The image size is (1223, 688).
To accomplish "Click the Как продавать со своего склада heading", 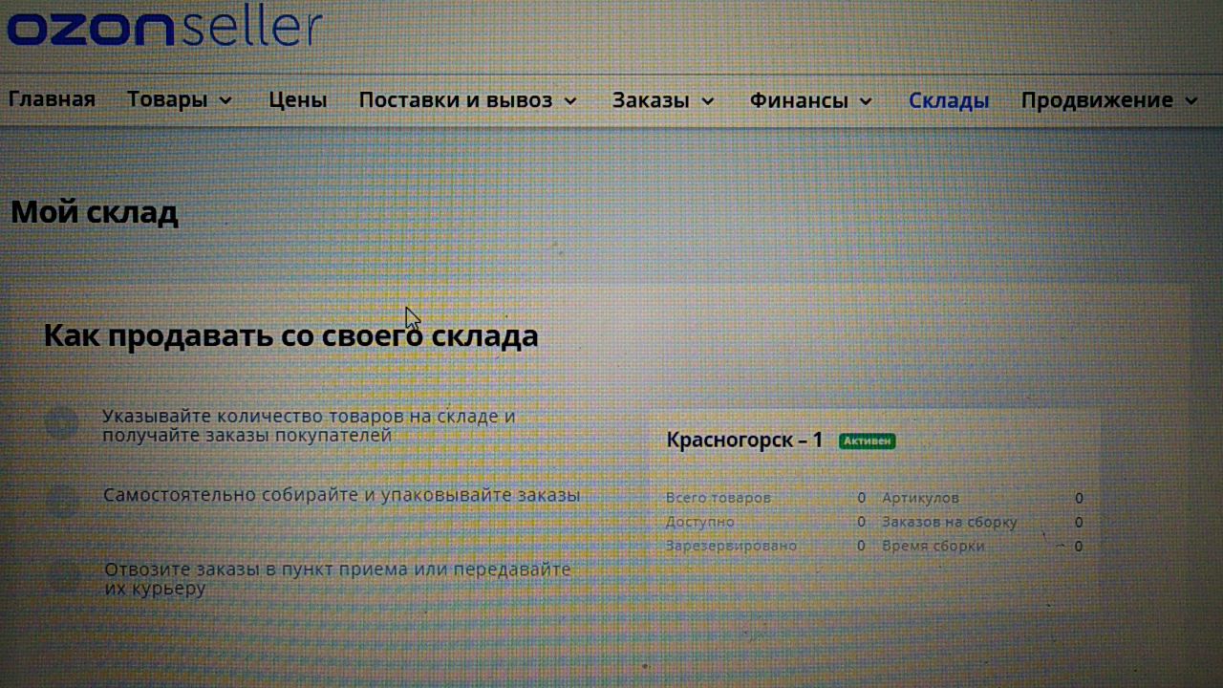I will coord(290,336).
